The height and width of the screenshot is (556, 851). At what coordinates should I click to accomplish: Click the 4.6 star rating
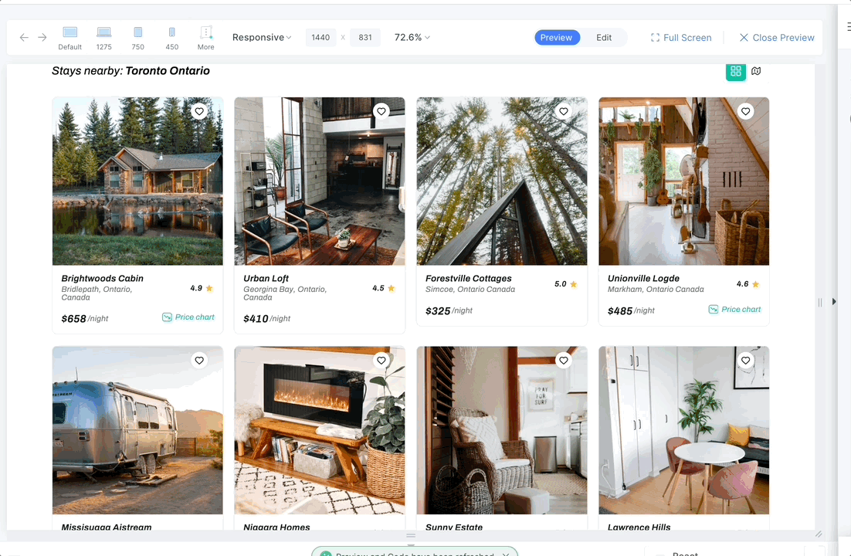(748, 284)
